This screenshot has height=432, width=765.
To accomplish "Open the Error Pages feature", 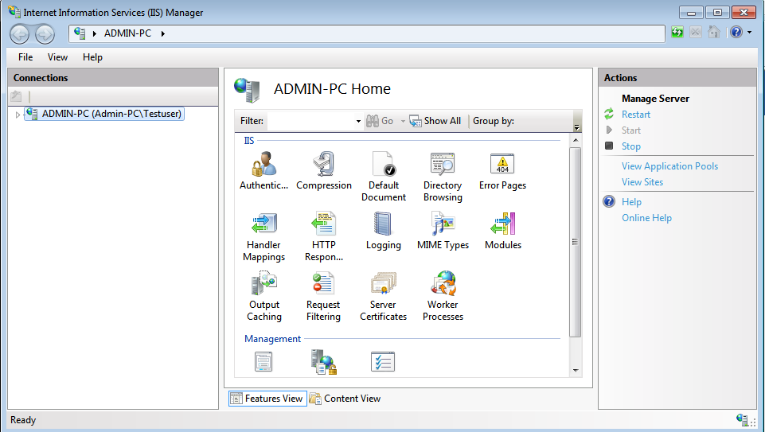I will 502,171.
